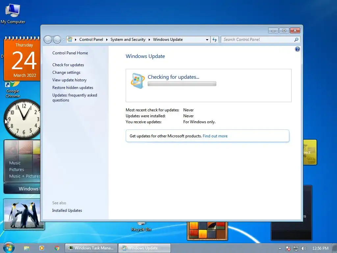The width and height of the screenshot is (337, 253).
Task: Click the Forward navigation button
Action: tap(57, 40)
